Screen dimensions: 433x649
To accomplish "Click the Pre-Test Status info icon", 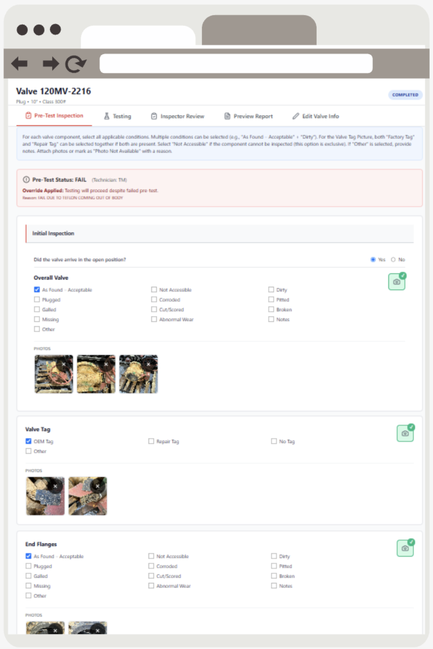I will point(26,180).
